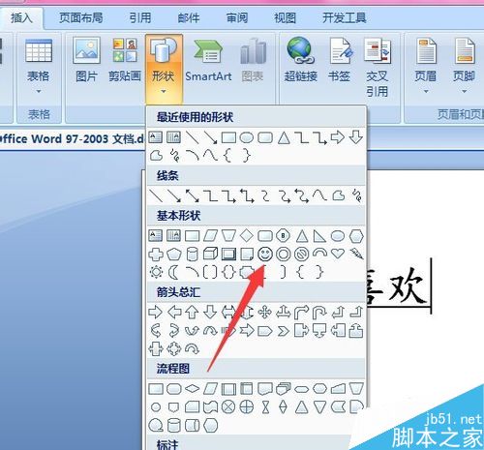Switch to the 视图 tab
The height and width of the screenshot is (450, 484).
pos(285,17)
